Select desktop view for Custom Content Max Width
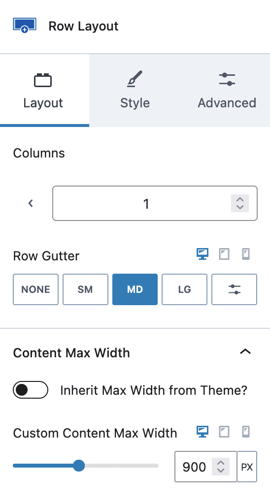This screenshot has height=504, width=270. pyautogui.click(x=202, y=432)
